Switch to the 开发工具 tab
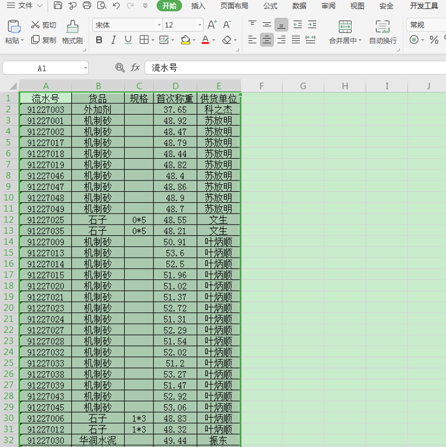 click(424, 6)
